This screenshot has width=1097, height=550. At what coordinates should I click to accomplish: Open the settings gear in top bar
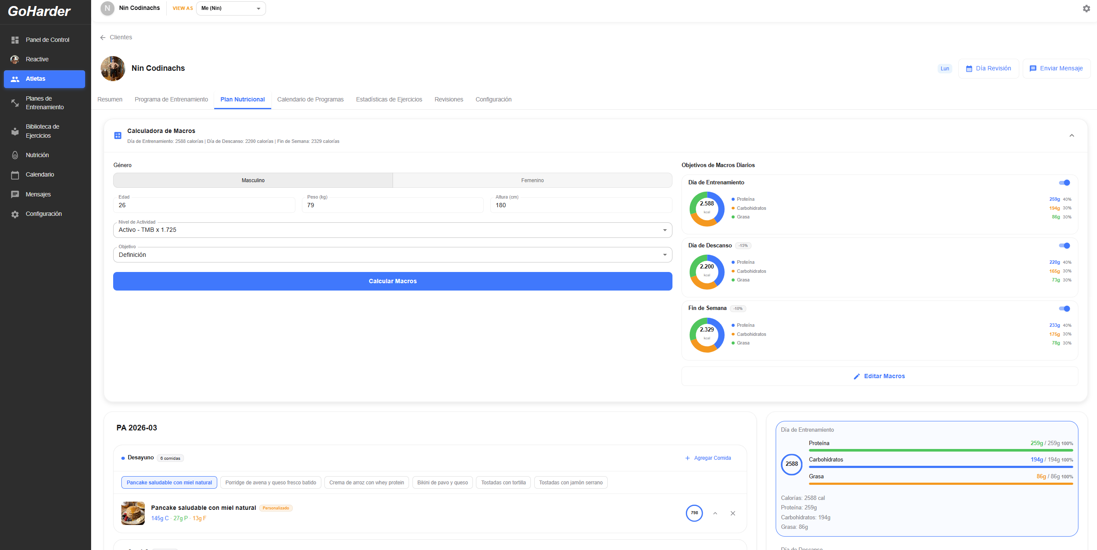click(1086, 9)
